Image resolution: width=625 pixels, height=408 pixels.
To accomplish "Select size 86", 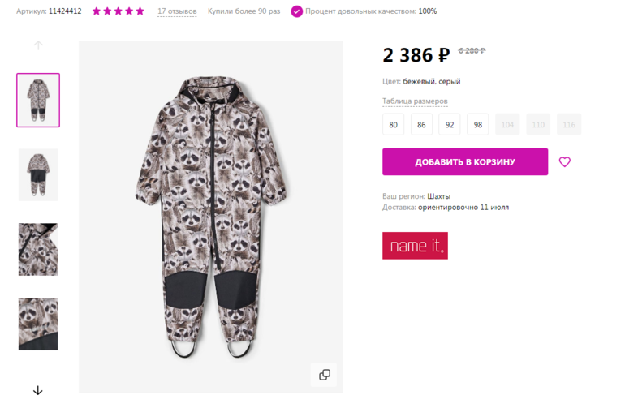I will coord(421,125).
